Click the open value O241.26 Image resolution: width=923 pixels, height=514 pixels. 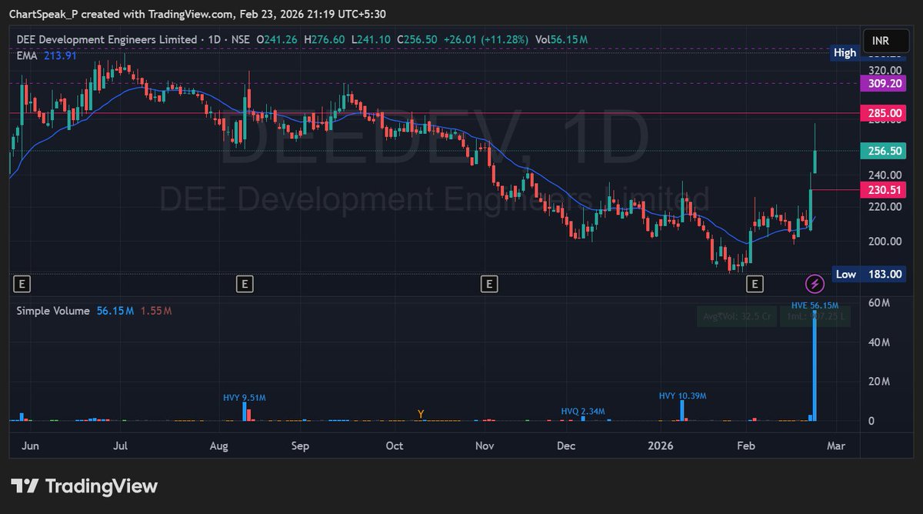click(x=278, y=38)
